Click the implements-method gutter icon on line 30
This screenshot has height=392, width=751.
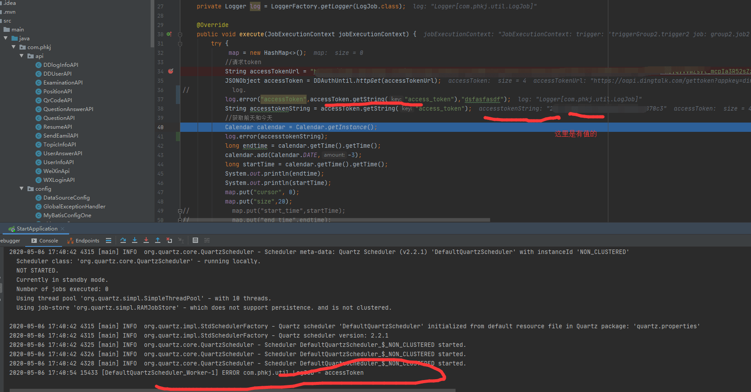click(169, 34)
